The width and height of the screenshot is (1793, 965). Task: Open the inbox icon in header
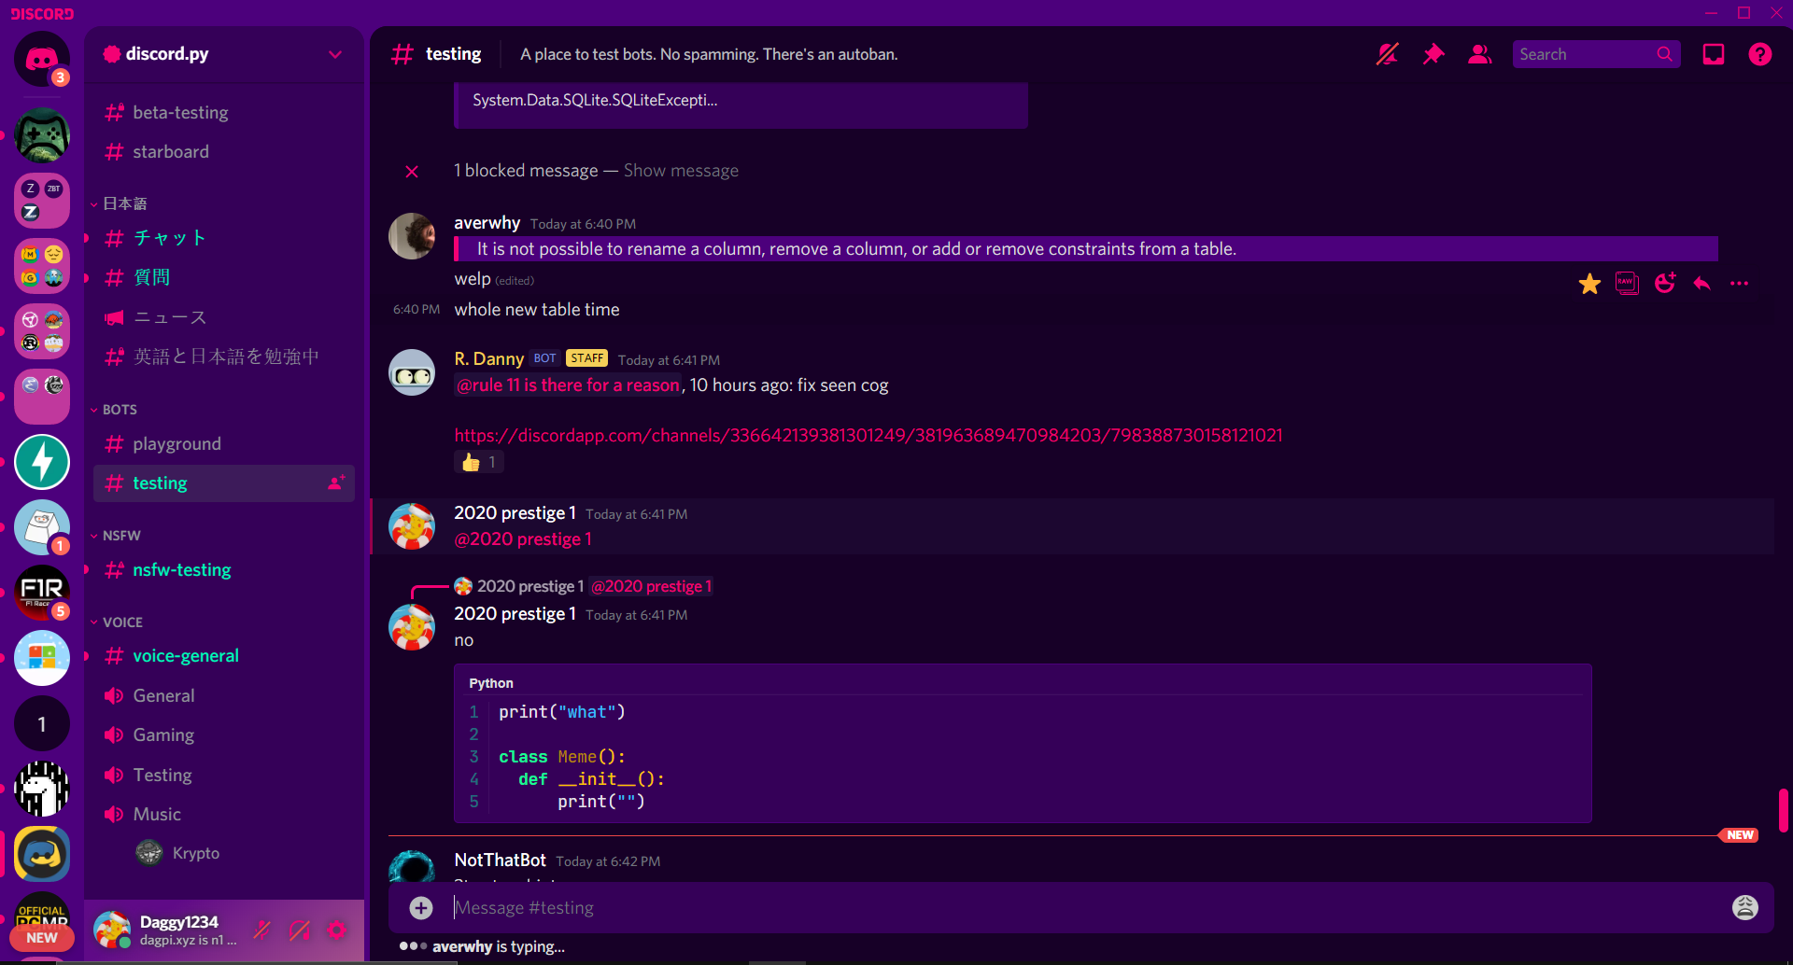1713,54
